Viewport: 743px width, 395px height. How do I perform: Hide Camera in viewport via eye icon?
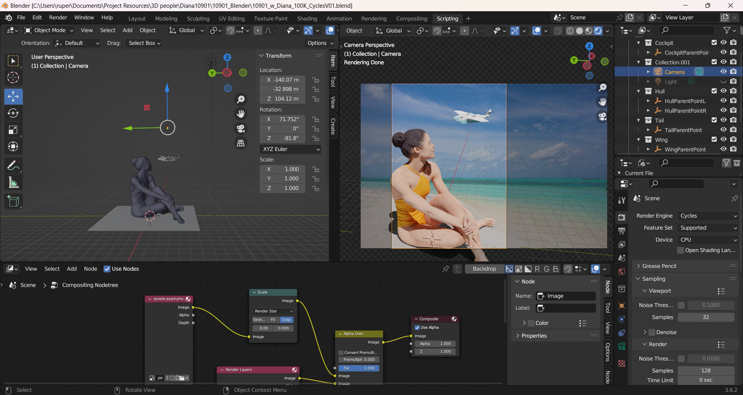coord(724,72)
